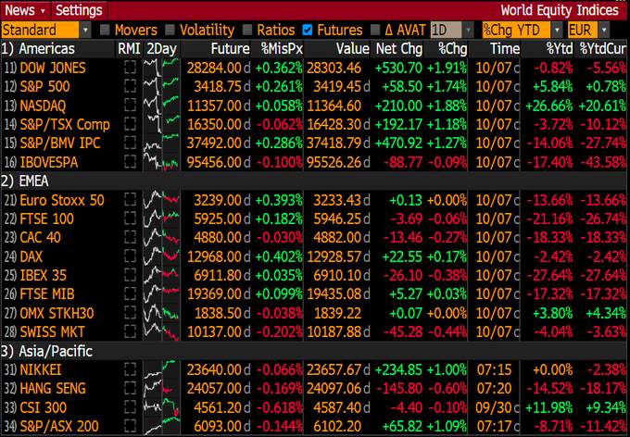
Task: Open the NIKKEI 2Day sparkline chart
Action: coord(161,369)
